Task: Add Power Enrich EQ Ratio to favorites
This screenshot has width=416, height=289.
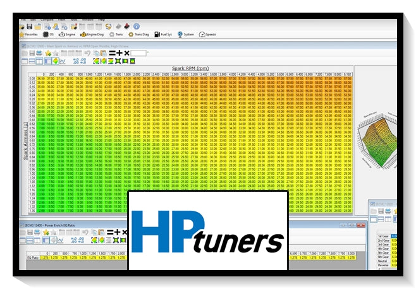Action: coord(46,233)
